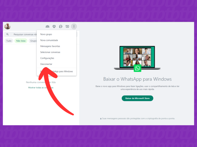
Task: Click the search magnifier icon
Action: tap(8, 34)
